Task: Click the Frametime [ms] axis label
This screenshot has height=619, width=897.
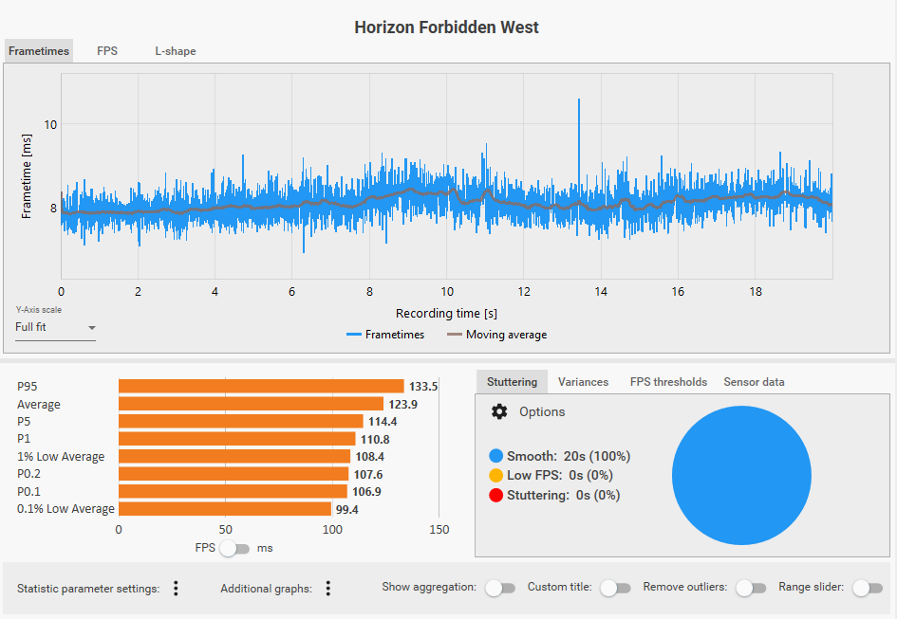Action: pyautogui.click(x=27, y=176)
